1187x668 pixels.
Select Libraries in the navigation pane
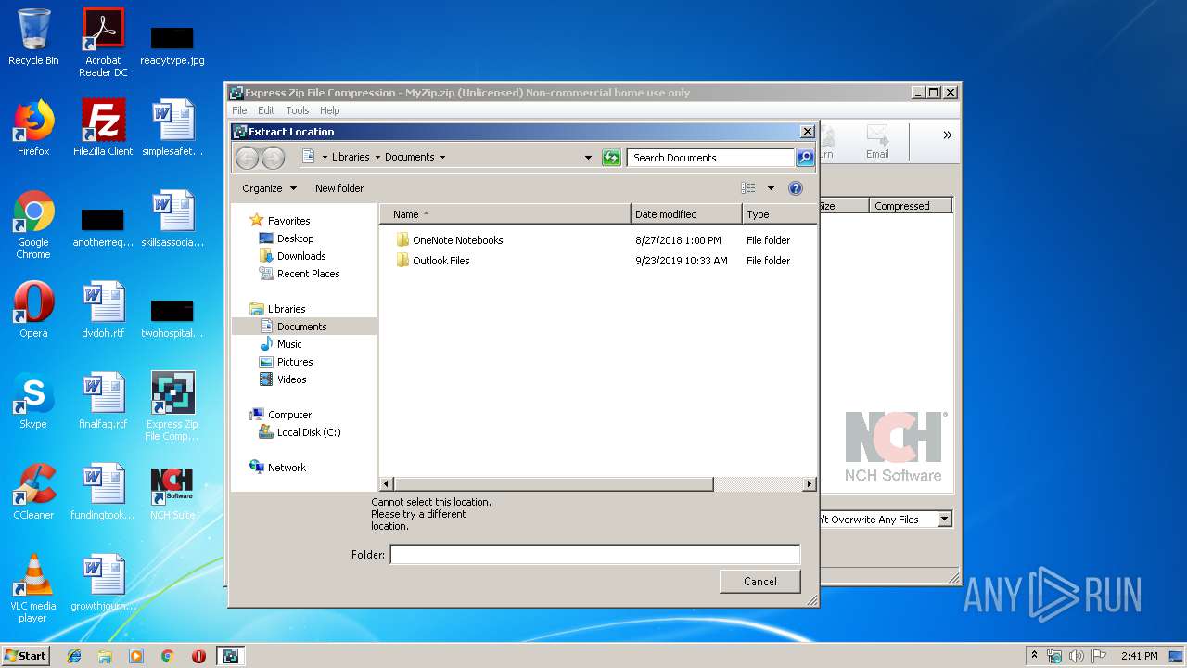(277, 309)
